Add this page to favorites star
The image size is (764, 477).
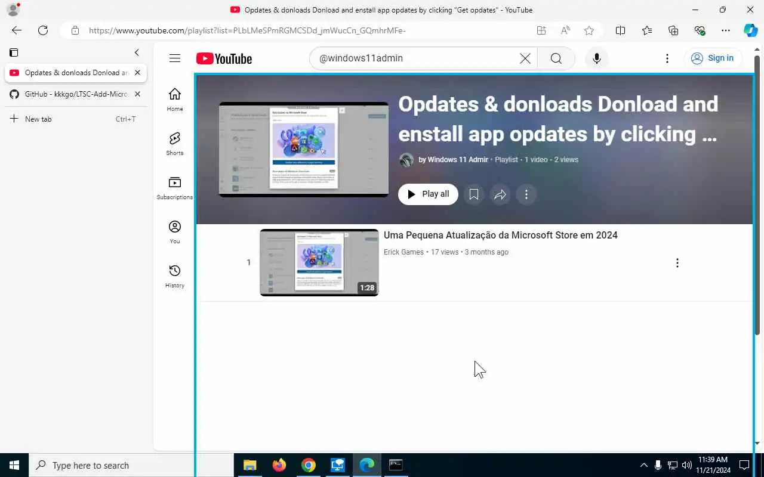pyautogui.click(x=589, y=30)
